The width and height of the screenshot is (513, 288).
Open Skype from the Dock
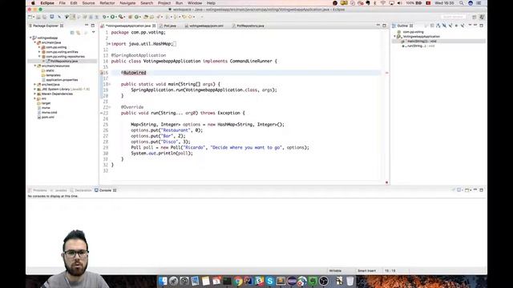(x=270, y=281)
